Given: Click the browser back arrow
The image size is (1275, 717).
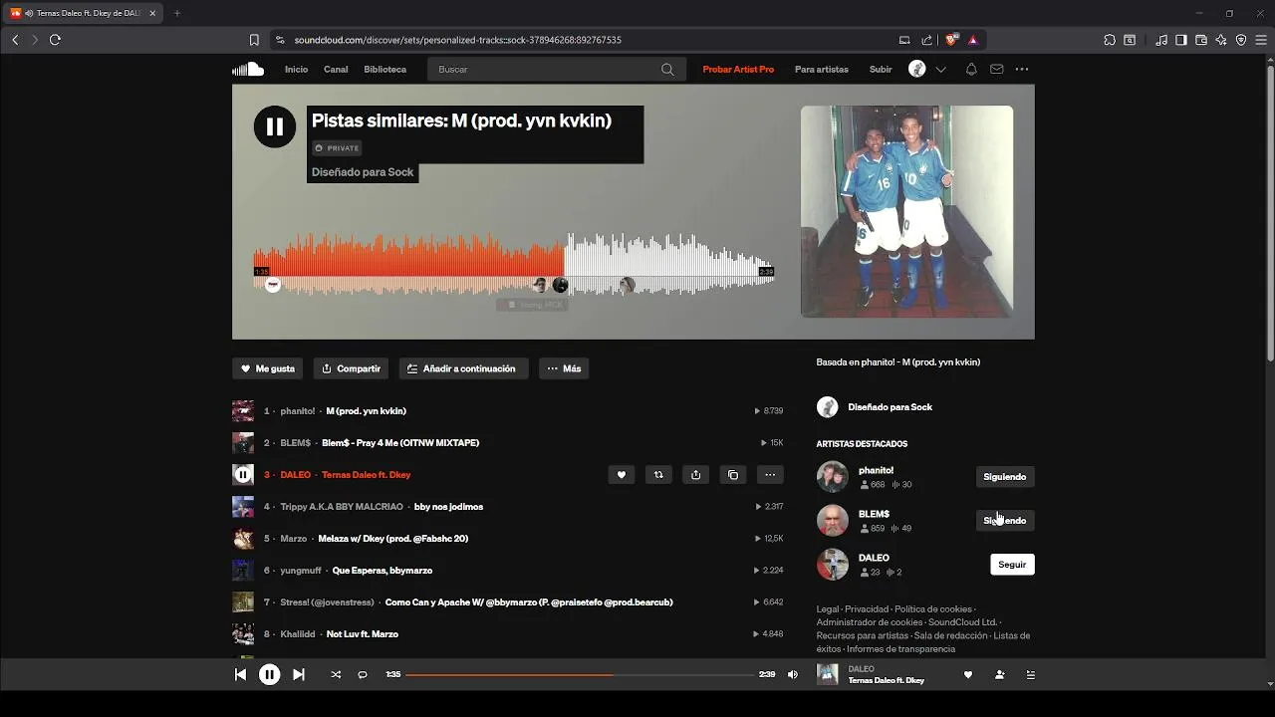Looking at the screenshot, I should click(15, 40).
